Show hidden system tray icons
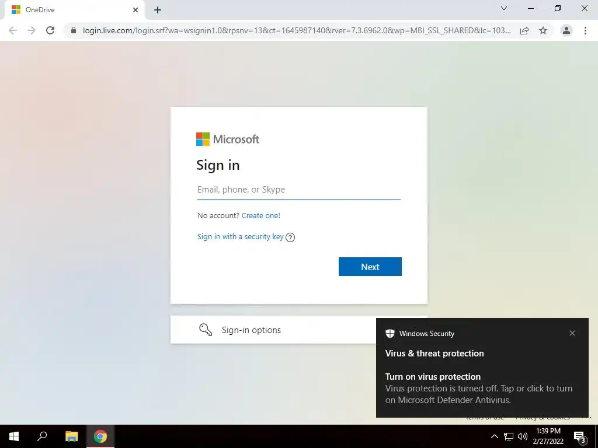Viewport: 598px width, 448px height. click(x=494, y=436)
